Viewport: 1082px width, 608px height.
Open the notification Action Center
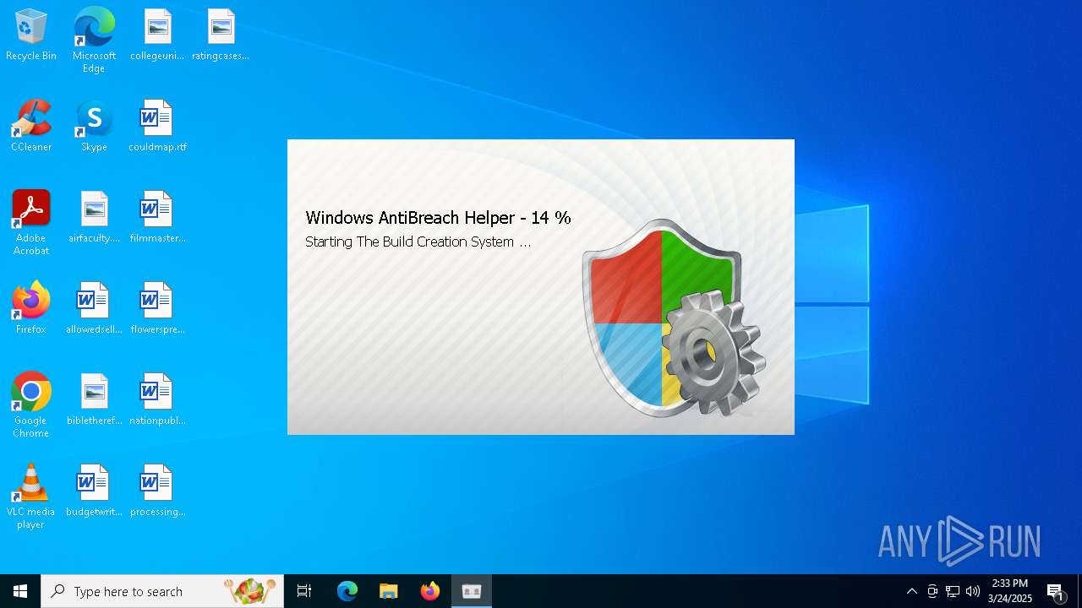tap(1056, 591)
